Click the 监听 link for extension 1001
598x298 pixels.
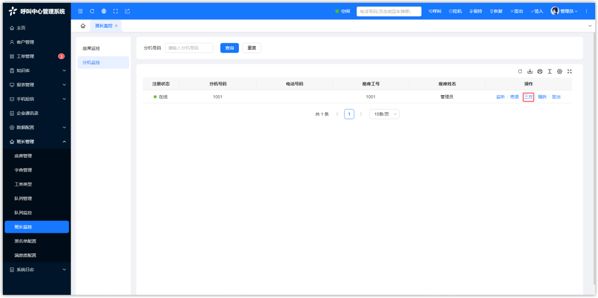coord(500,97)
